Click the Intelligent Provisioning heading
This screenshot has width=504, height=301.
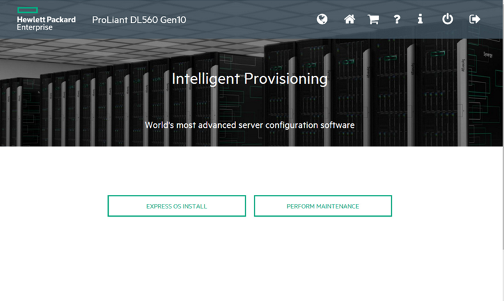[x=249, y=79]
